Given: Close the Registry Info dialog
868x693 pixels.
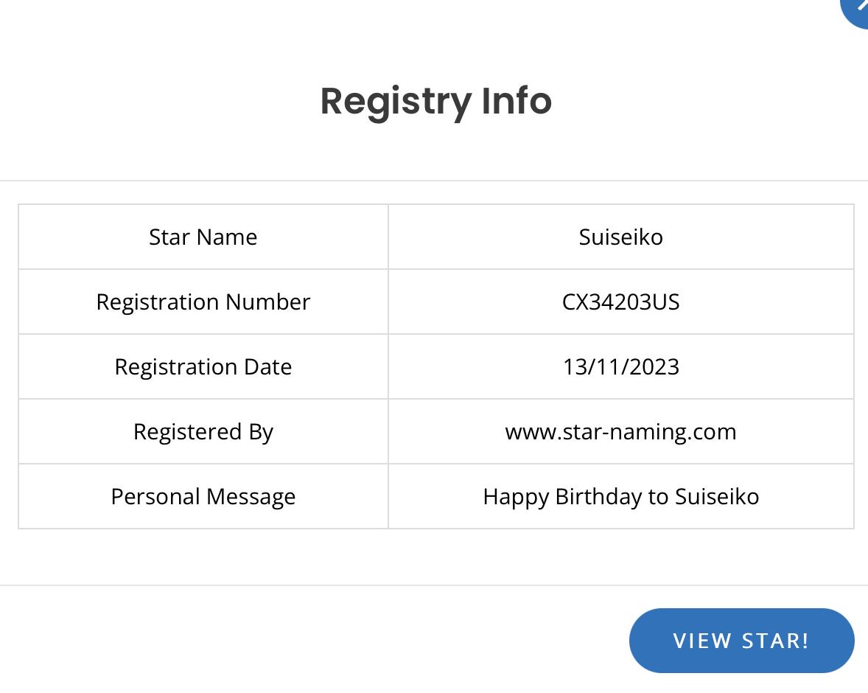Looking at the screenshot, I should point(857,9).
